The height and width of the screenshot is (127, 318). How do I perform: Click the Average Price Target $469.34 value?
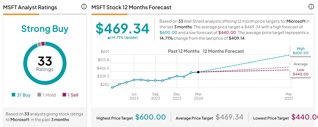tap(229, 117)
